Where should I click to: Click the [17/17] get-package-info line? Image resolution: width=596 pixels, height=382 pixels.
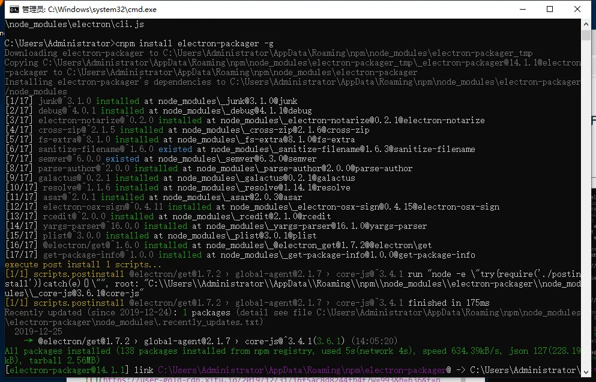[x=240, y=255]
